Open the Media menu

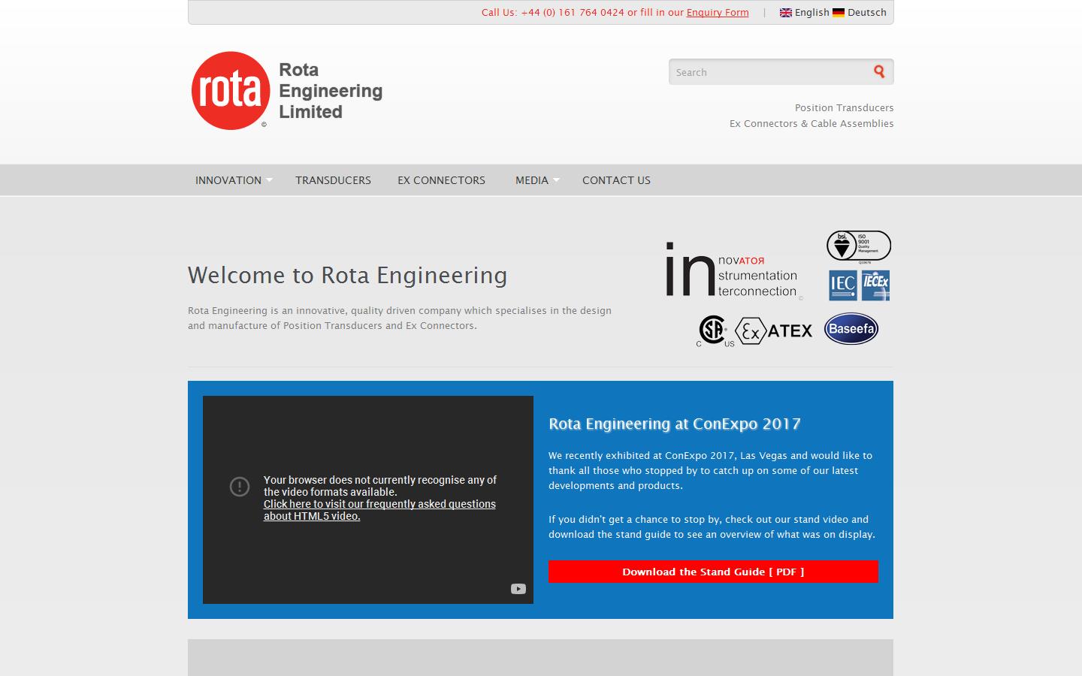click(x=532, y=180)
